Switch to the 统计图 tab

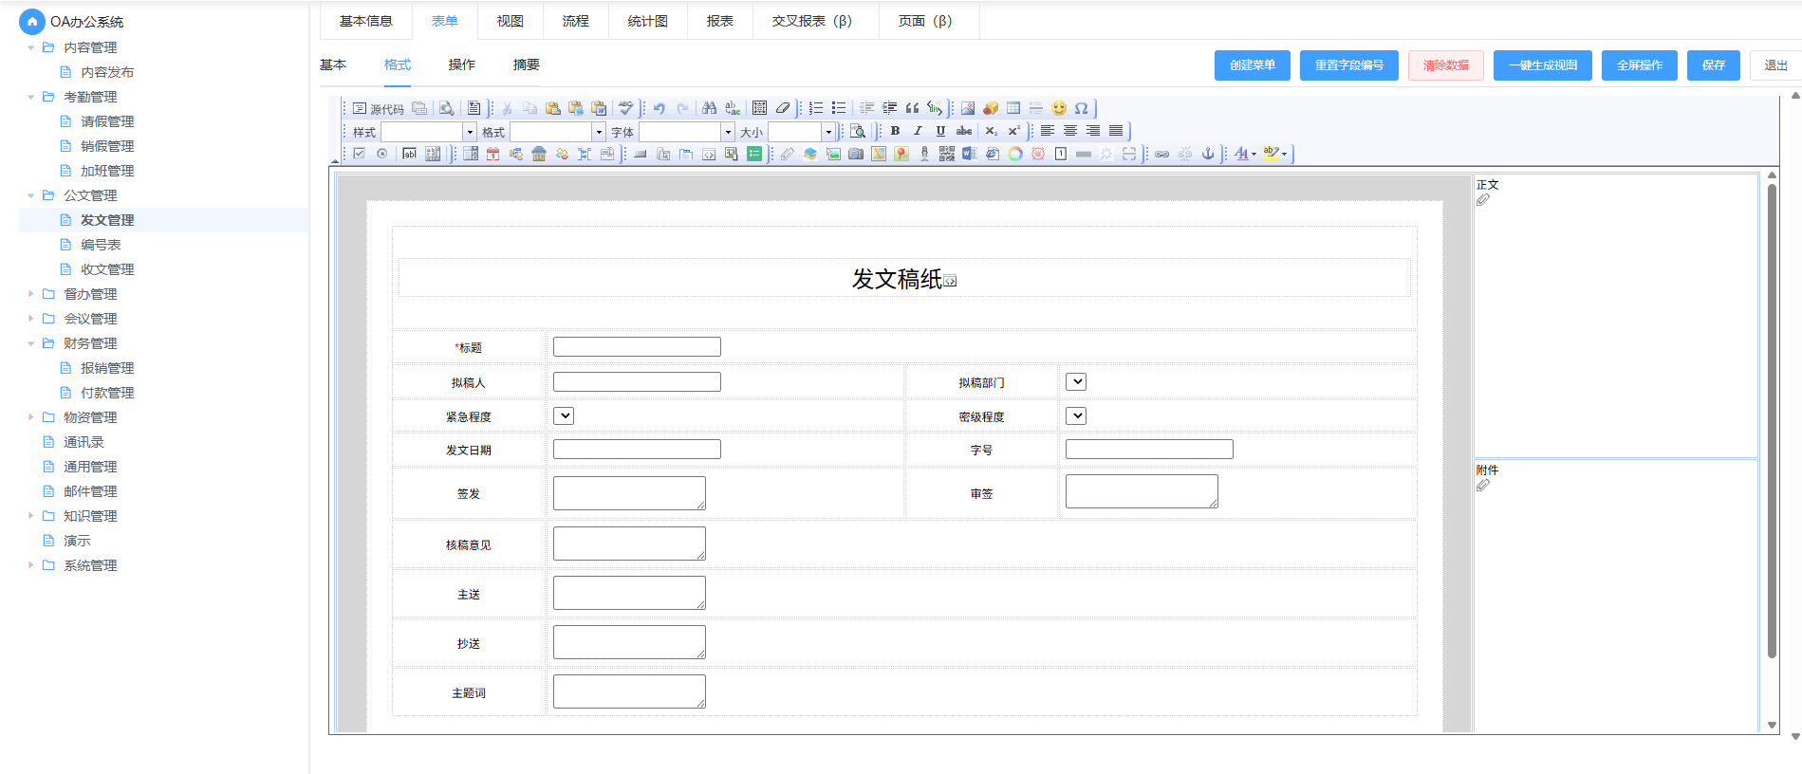click(647, 21)
